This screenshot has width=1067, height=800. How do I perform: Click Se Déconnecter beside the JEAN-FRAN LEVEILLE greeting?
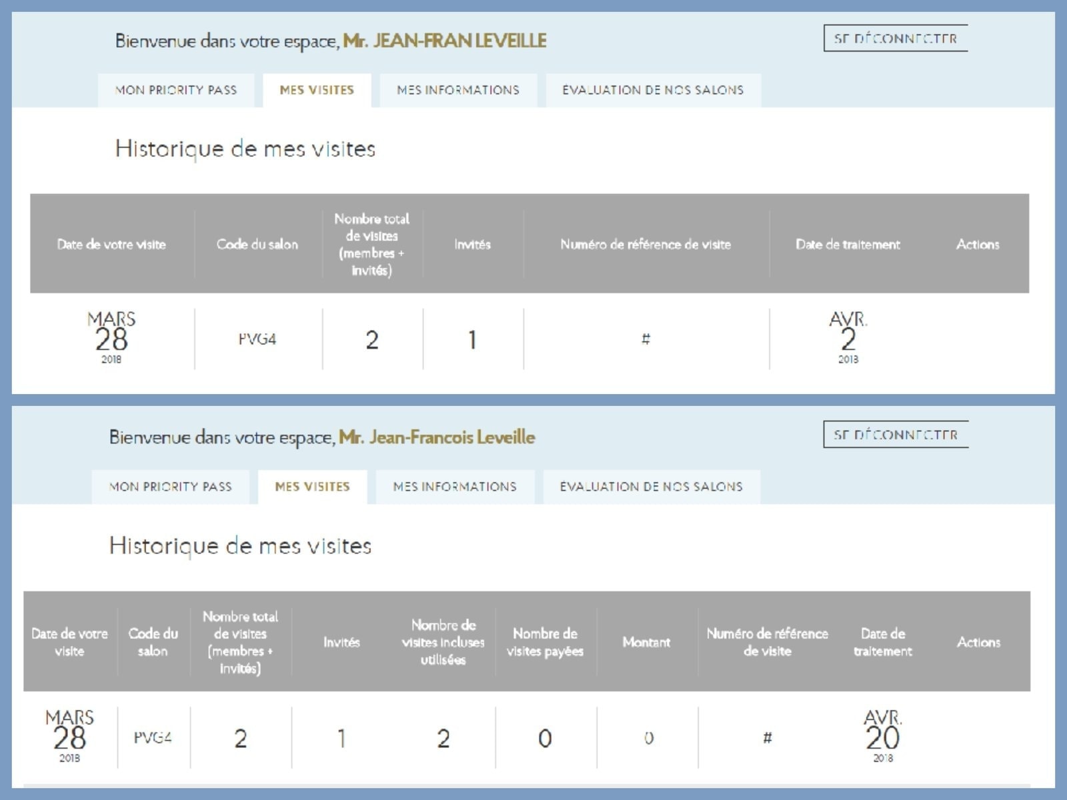click(895, 39)
